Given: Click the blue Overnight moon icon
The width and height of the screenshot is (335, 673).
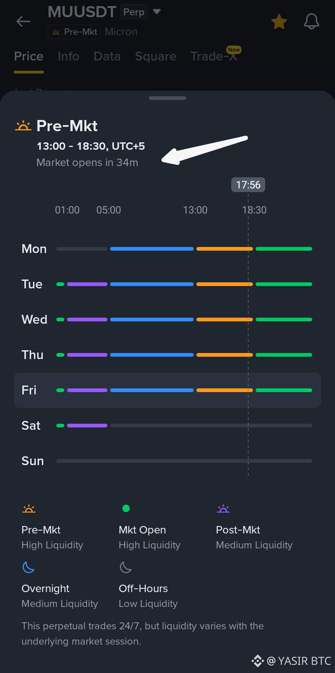Looking at the screenshot, I should click(x=28, y=567).
